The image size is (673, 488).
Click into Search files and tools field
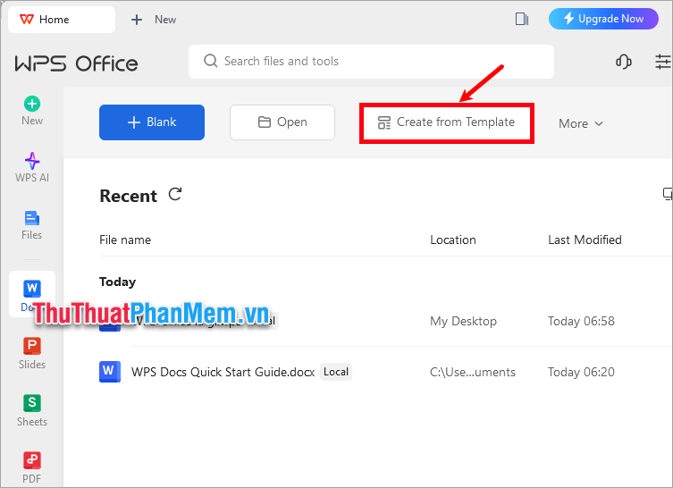[371, 62]
